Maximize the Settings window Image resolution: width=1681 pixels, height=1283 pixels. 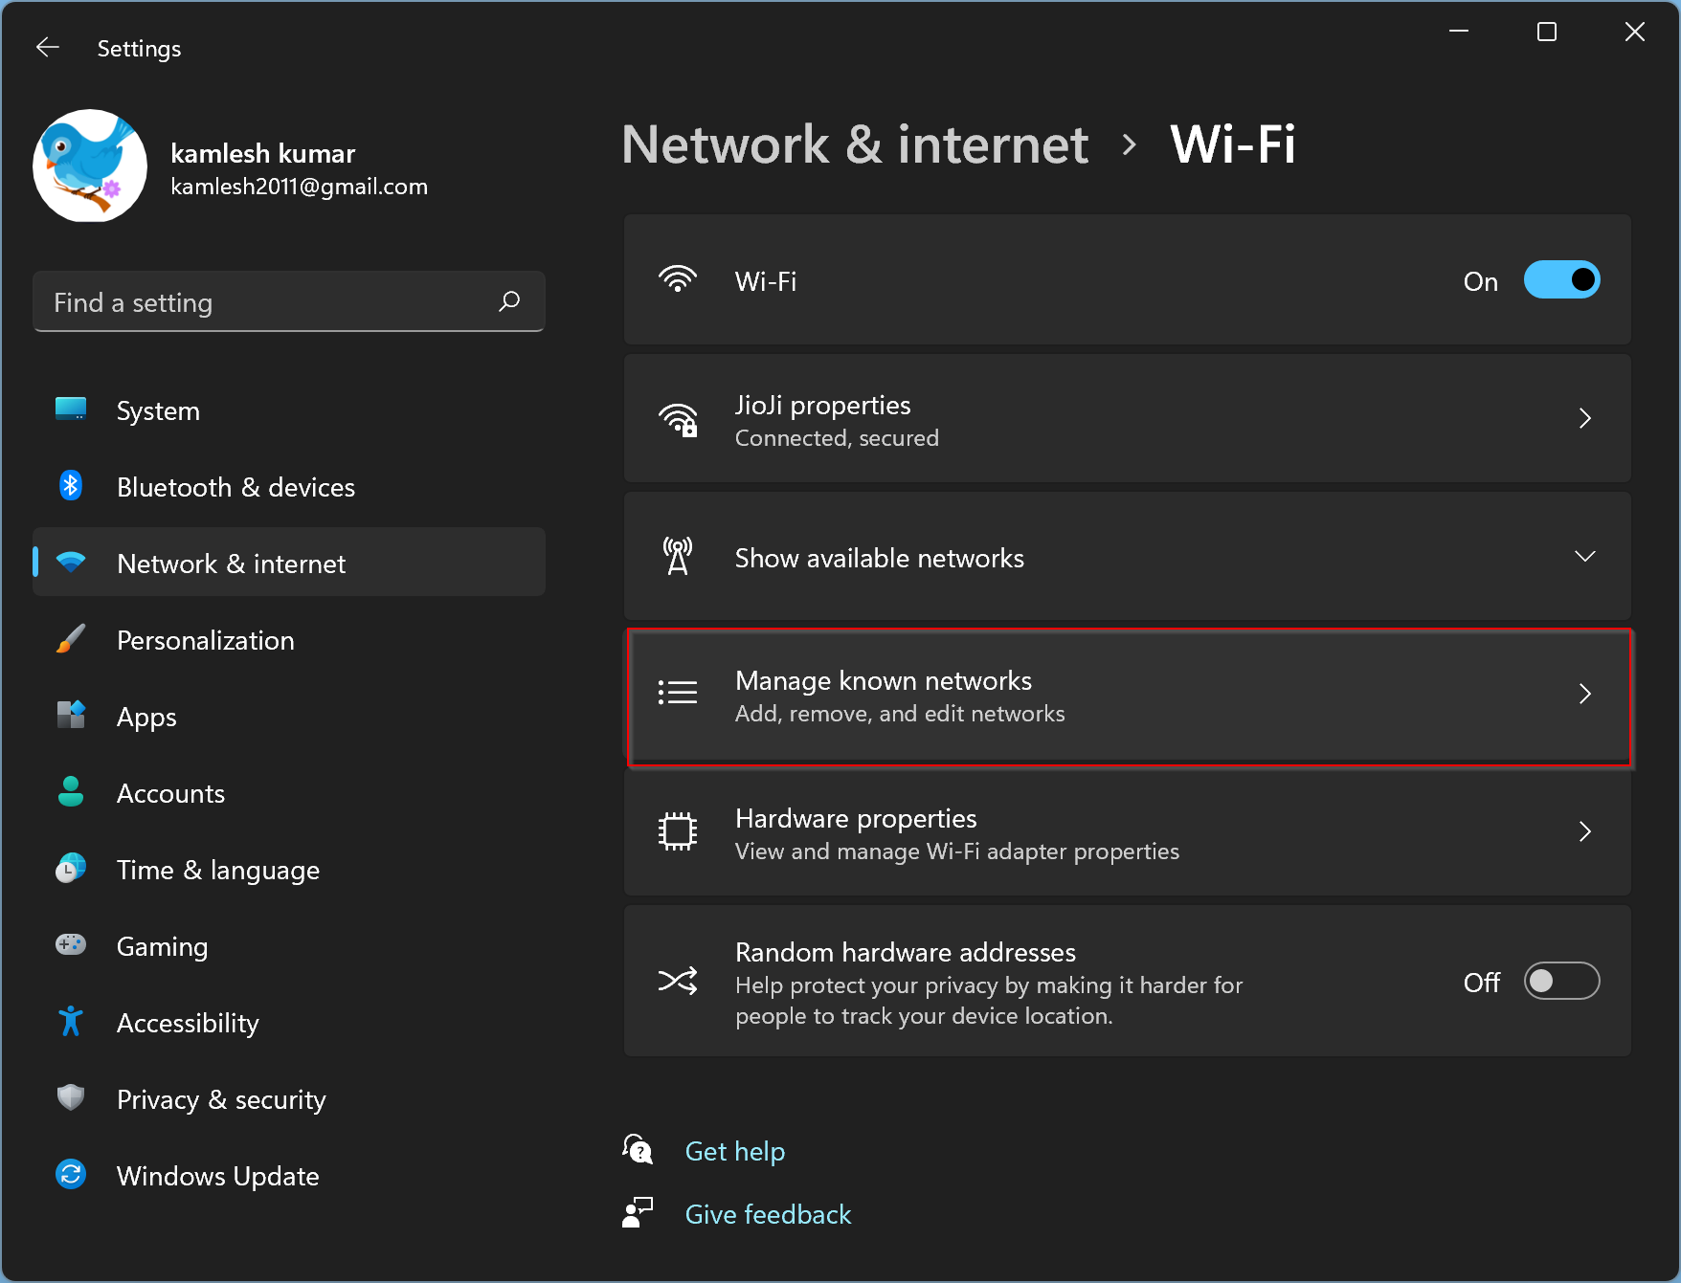click(1547, 32)
